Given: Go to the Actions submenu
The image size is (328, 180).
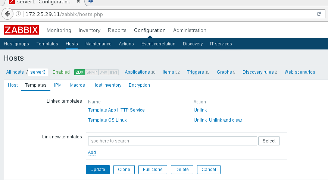Looking at the screenshot, I should [126, 44].
